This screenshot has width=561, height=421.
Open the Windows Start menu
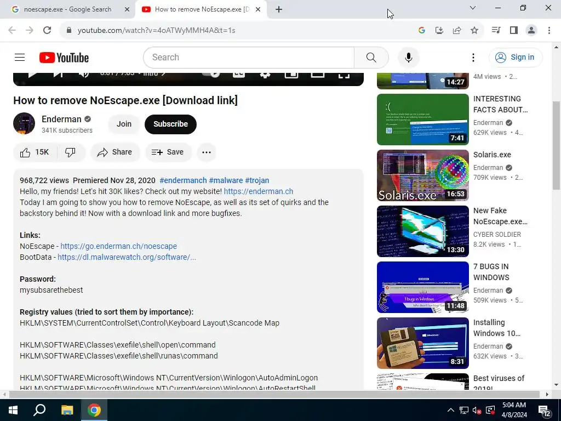[13, 410]
